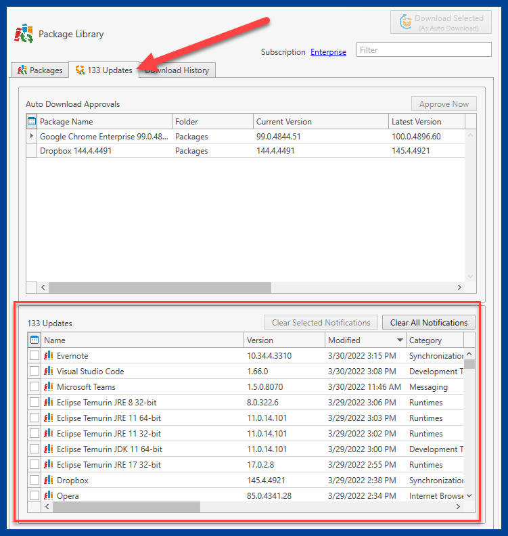
Task: Click the Approve Now button
Action: [444, 104]
